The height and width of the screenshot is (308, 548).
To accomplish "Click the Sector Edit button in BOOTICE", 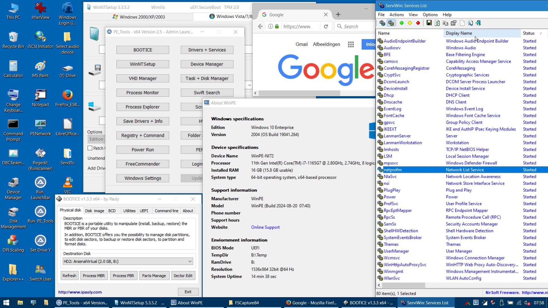I will (183, 276).
